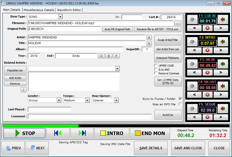This screenshot has height=157, width=232.
Task: Nudge F5 SEGUE marker forward
Action: (x=221, y=117)
